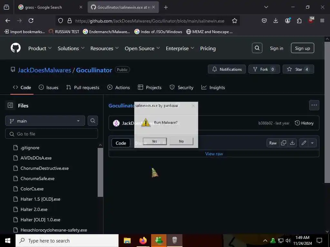Bookmark this page with star icon

(x=235, y=21)
